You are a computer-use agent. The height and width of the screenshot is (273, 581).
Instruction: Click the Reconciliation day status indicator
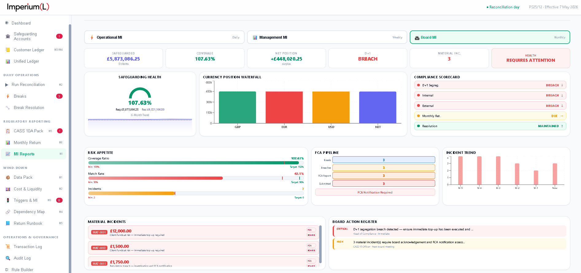503,7
